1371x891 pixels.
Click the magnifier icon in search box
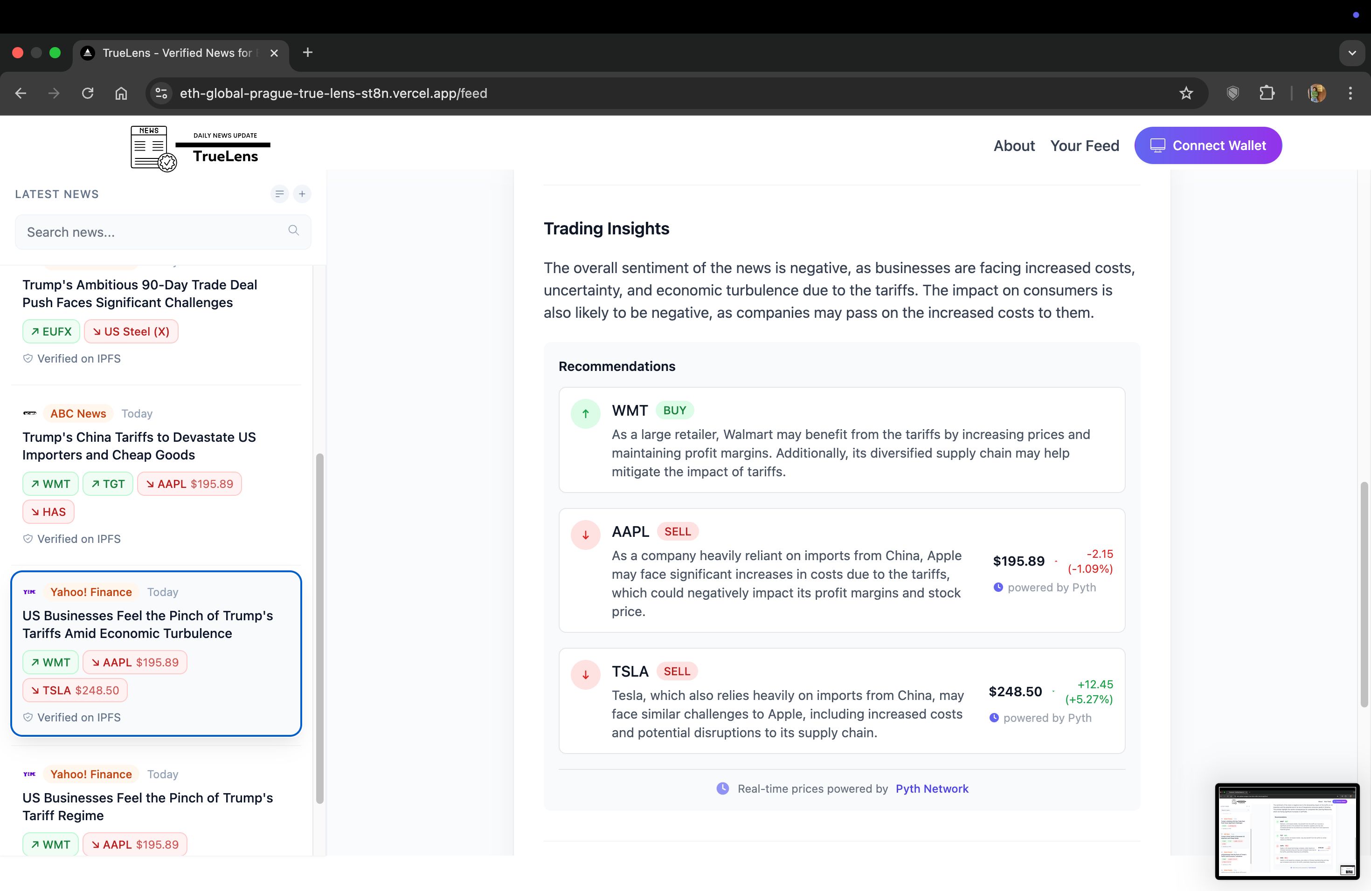click(x=293, y=230)
